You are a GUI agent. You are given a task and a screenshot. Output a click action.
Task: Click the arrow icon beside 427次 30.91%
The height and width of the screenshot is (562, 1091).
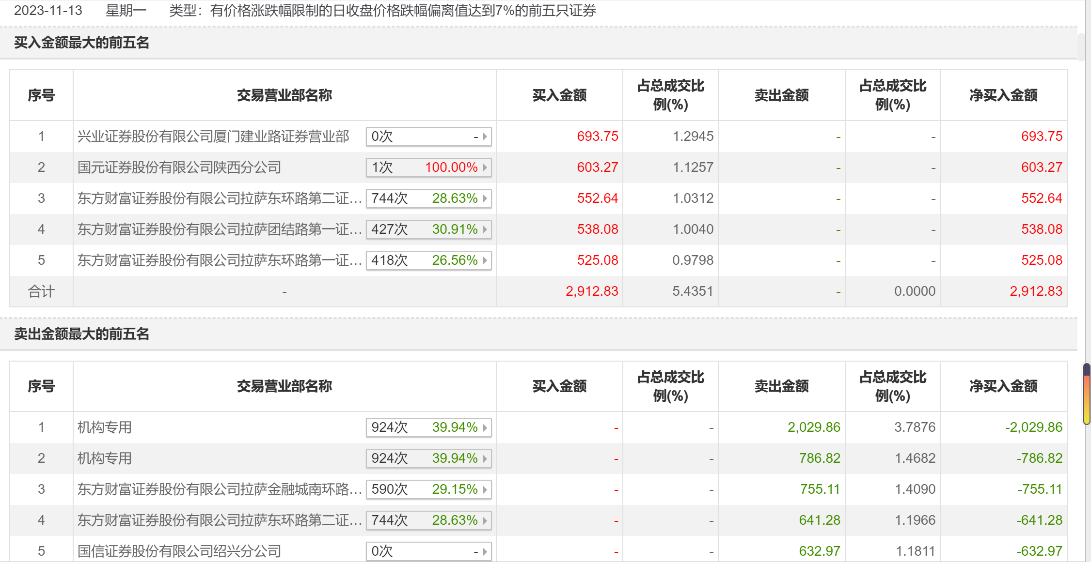pyautogui.click(x=484, y=229)
